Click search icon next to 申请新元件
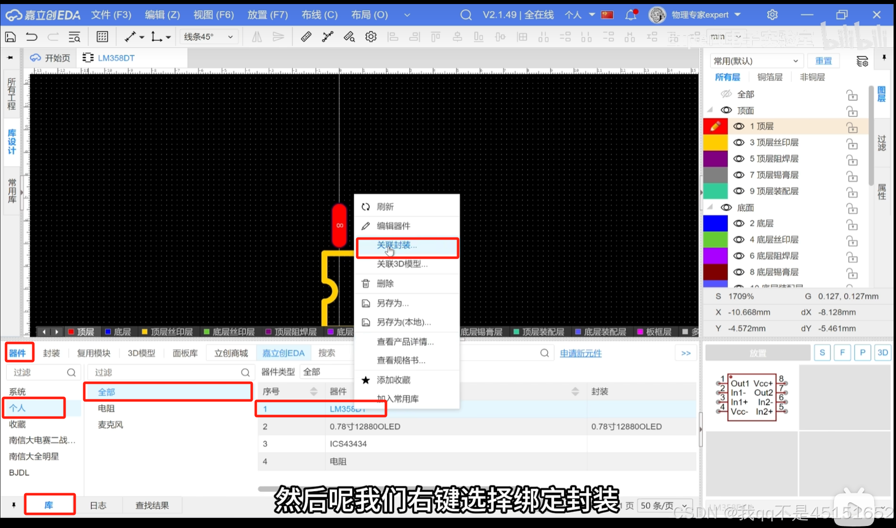 pos(544,353)
